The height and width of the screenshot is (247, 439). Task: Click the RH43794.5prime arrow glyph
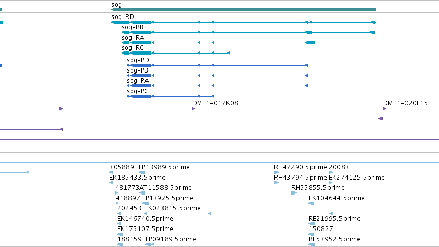(276, 183)
